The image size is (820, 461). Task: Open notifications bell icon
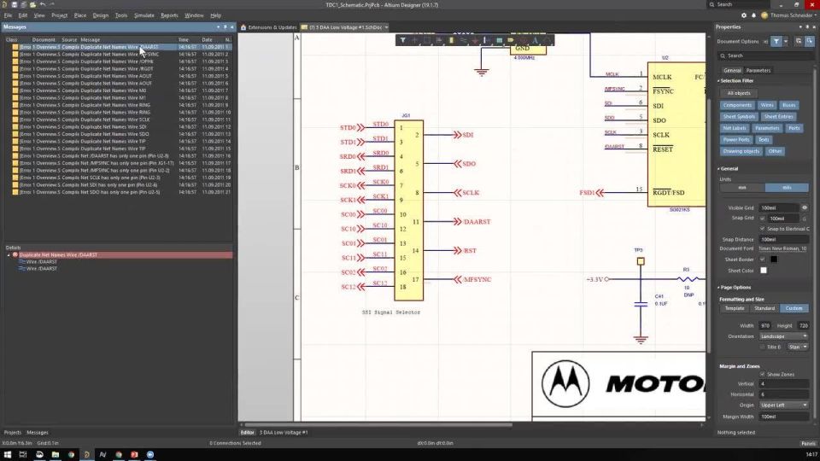[753, 15]
